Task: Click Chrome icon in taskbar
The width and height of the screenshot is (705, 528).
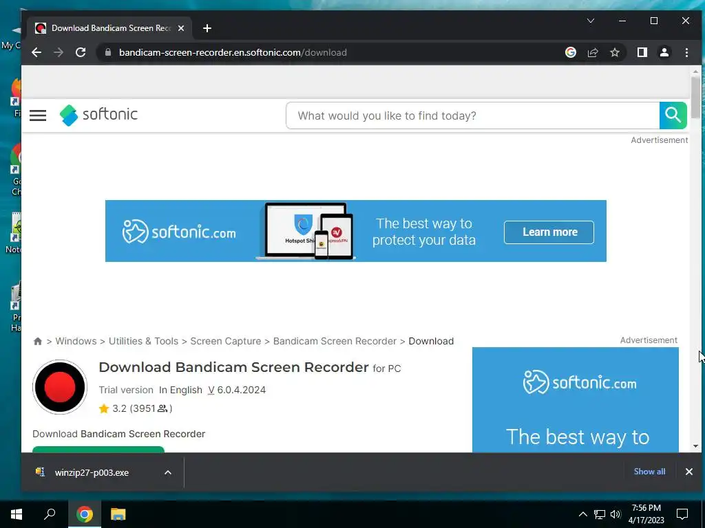Action: pyautogui.click(x=84, y=514)
